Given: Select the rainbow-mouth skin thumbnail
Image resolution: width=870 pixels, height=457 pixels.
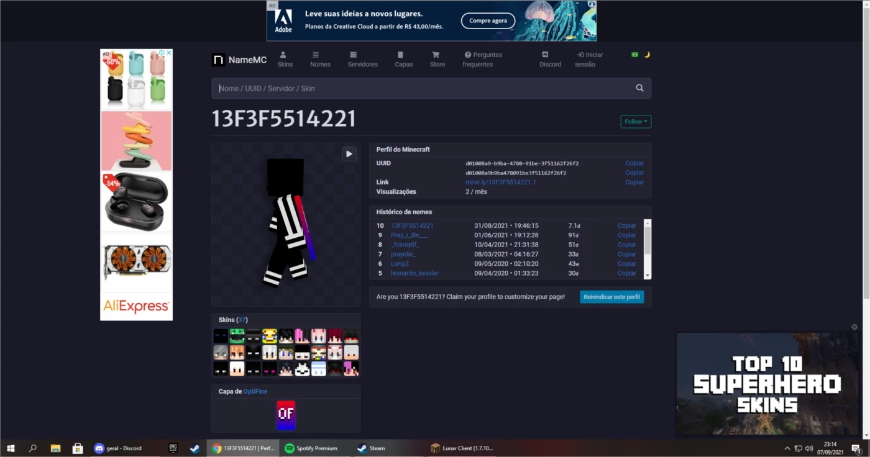Looking at the screenshot, I should [318, 352].
